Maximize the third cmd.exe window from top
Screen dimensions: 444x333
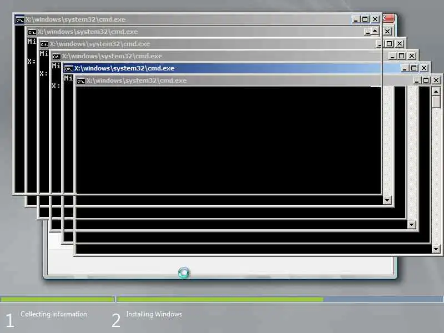390,44
